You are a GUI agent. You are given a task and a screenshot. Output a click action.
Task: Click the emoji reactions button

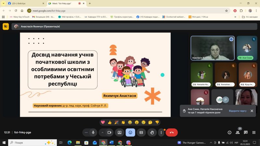click(130, 132)
